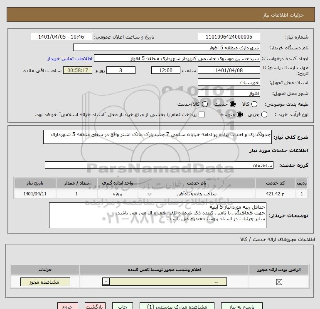Open the اطلاعات تماس خریدار link
Viewport: 320px width, 309px height.
tap(70, 58)
